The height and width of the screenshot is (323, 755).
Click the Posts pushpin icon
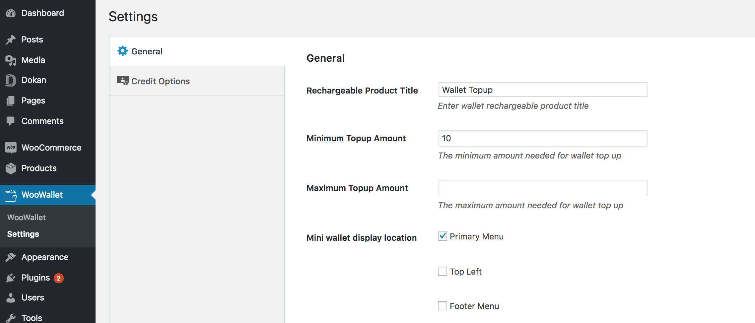point(11,39)
